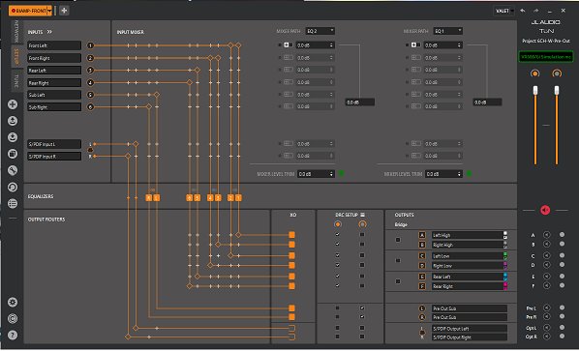This screenshot has height=351, width=579.
Task: Toggle the first DRC checkbox for S/PDIF Output Left
Action: tap(337, 328)
